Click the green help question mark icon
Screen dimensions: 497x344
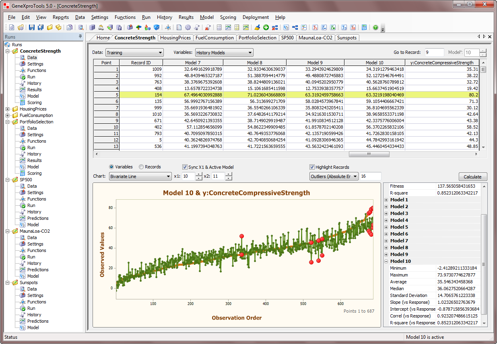tap(375, 28)
